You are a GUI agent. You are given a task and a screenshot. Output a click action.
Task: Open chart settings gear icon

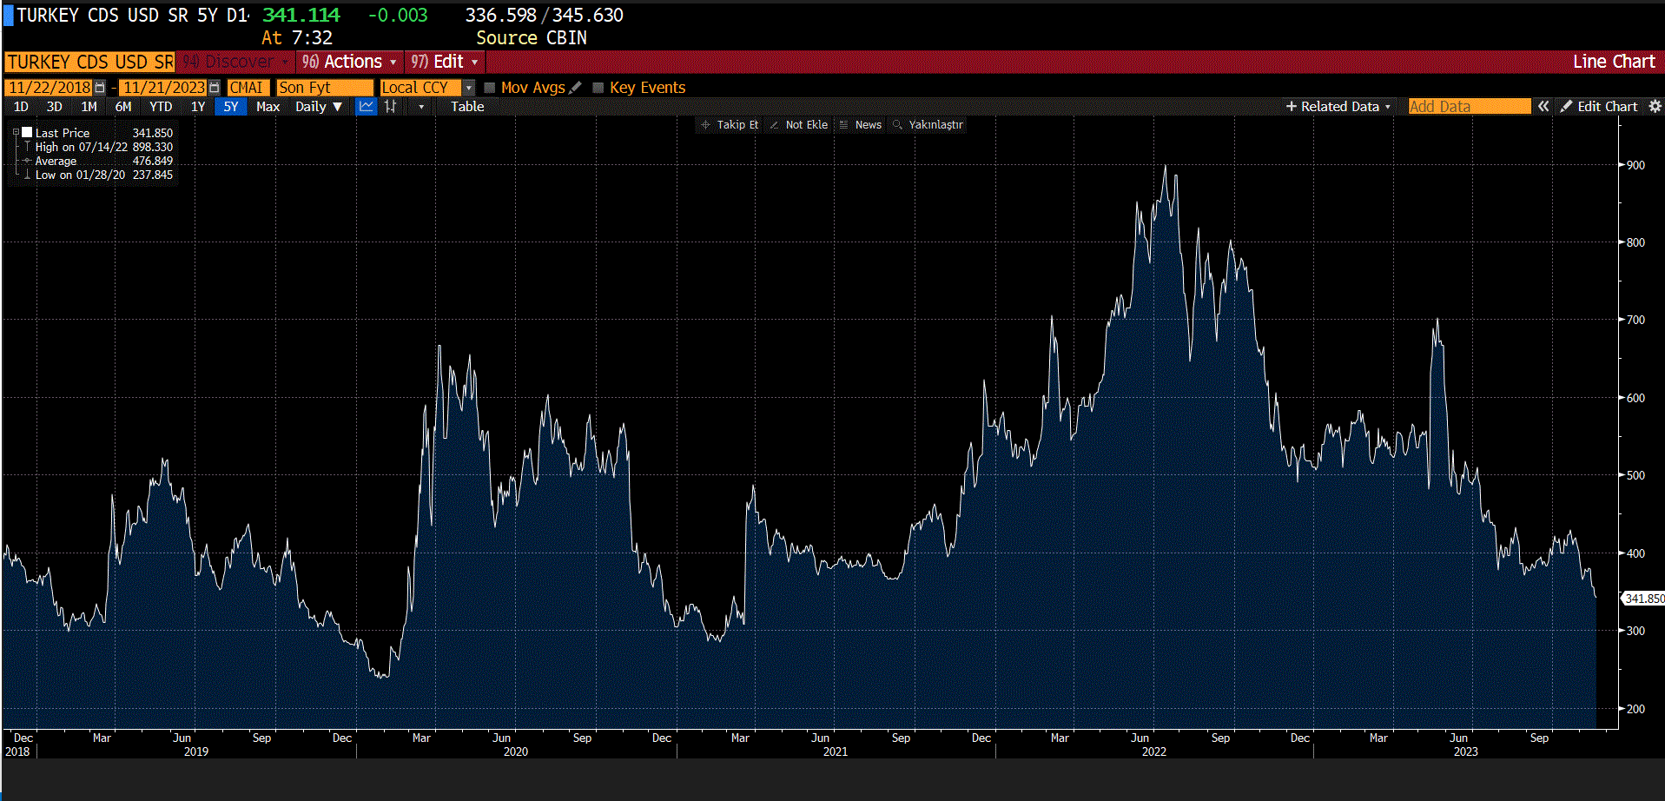pos(1655,106)
